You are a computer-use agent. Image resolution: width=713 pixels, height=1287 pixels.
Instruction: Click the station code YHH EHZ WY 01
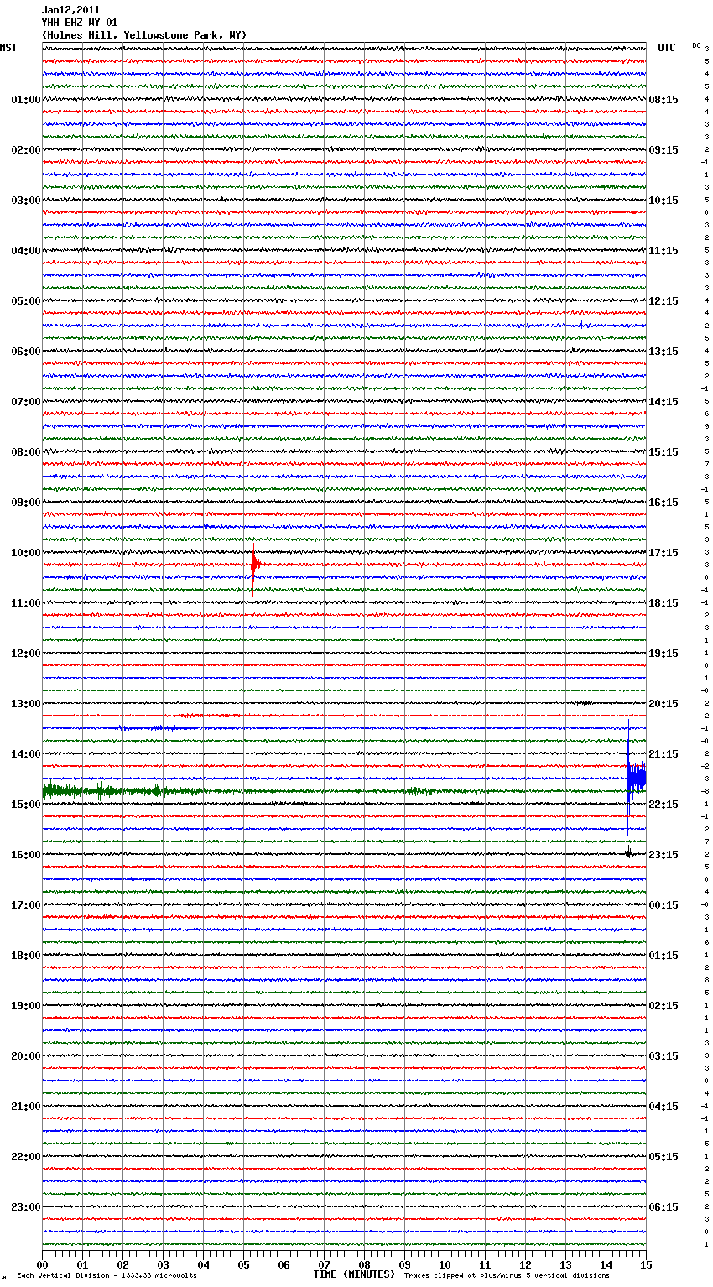pos(80,23)
